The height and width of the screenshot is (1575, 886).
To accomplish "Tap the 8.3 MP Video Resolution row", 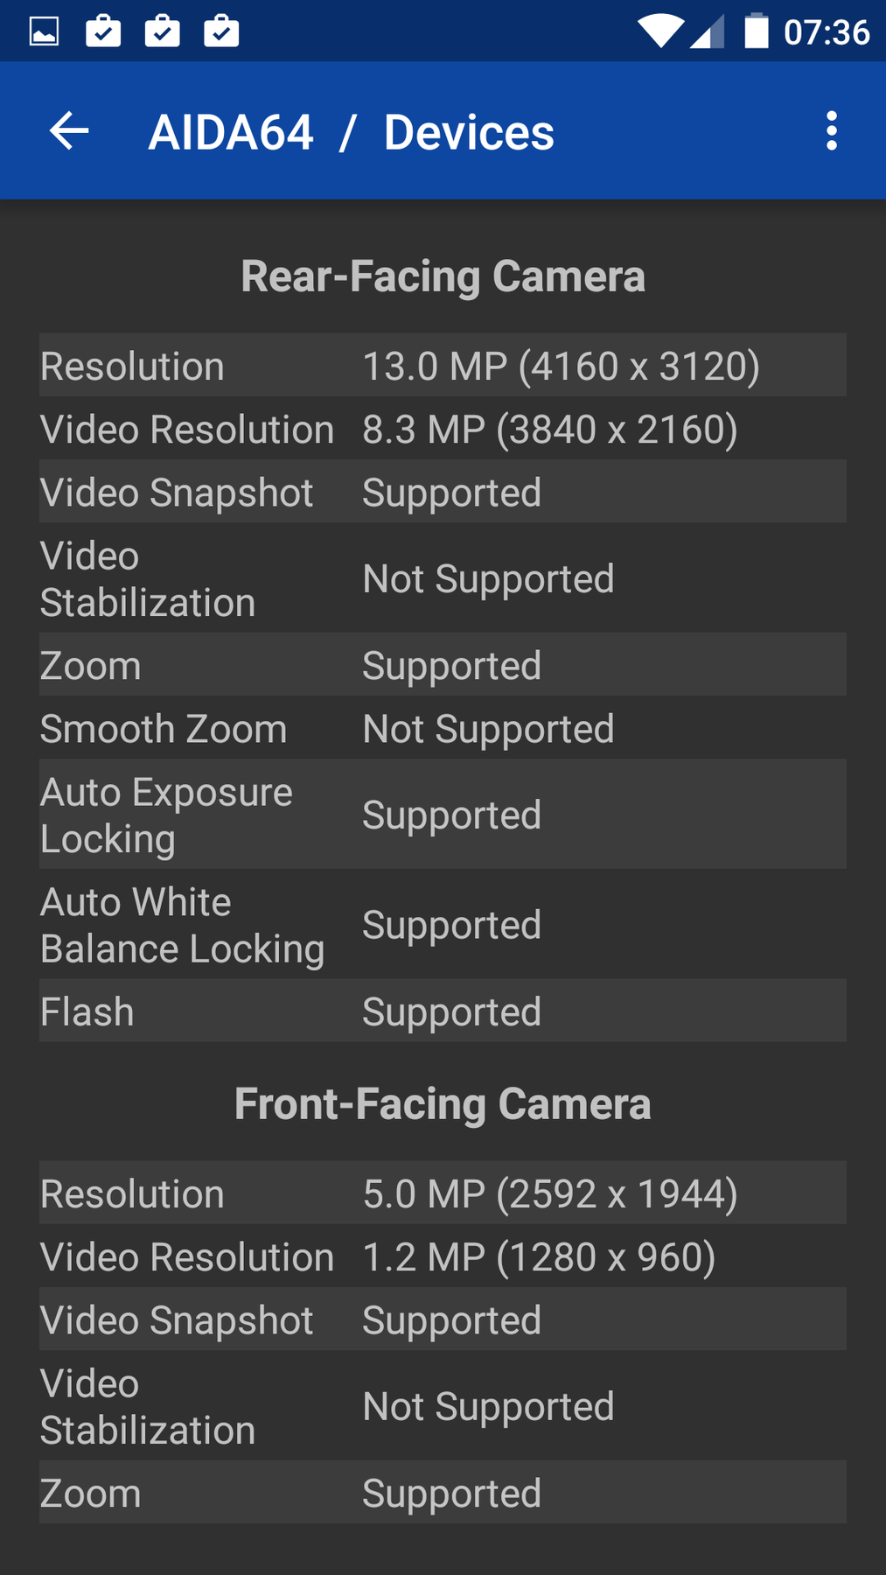I will (443, 429).
